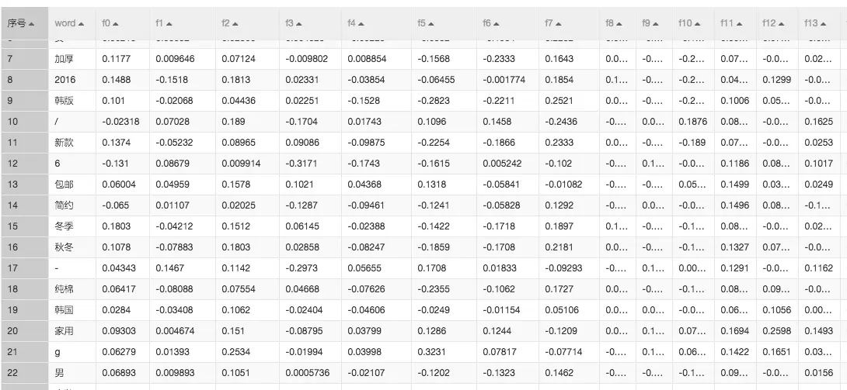The height and width of the screenshot is (390, 847).
Task: Sort by f5 using its arrow icon
Action: coord(431,24)
